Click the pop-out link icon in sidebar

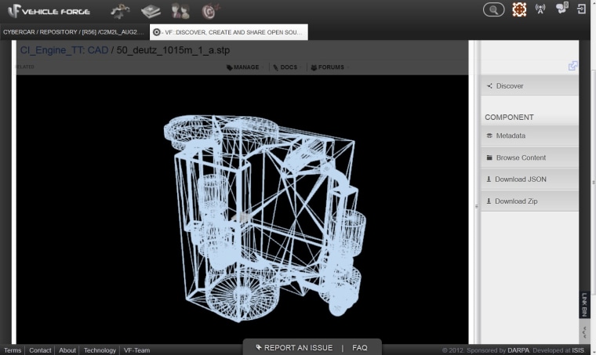coord(572,66)
